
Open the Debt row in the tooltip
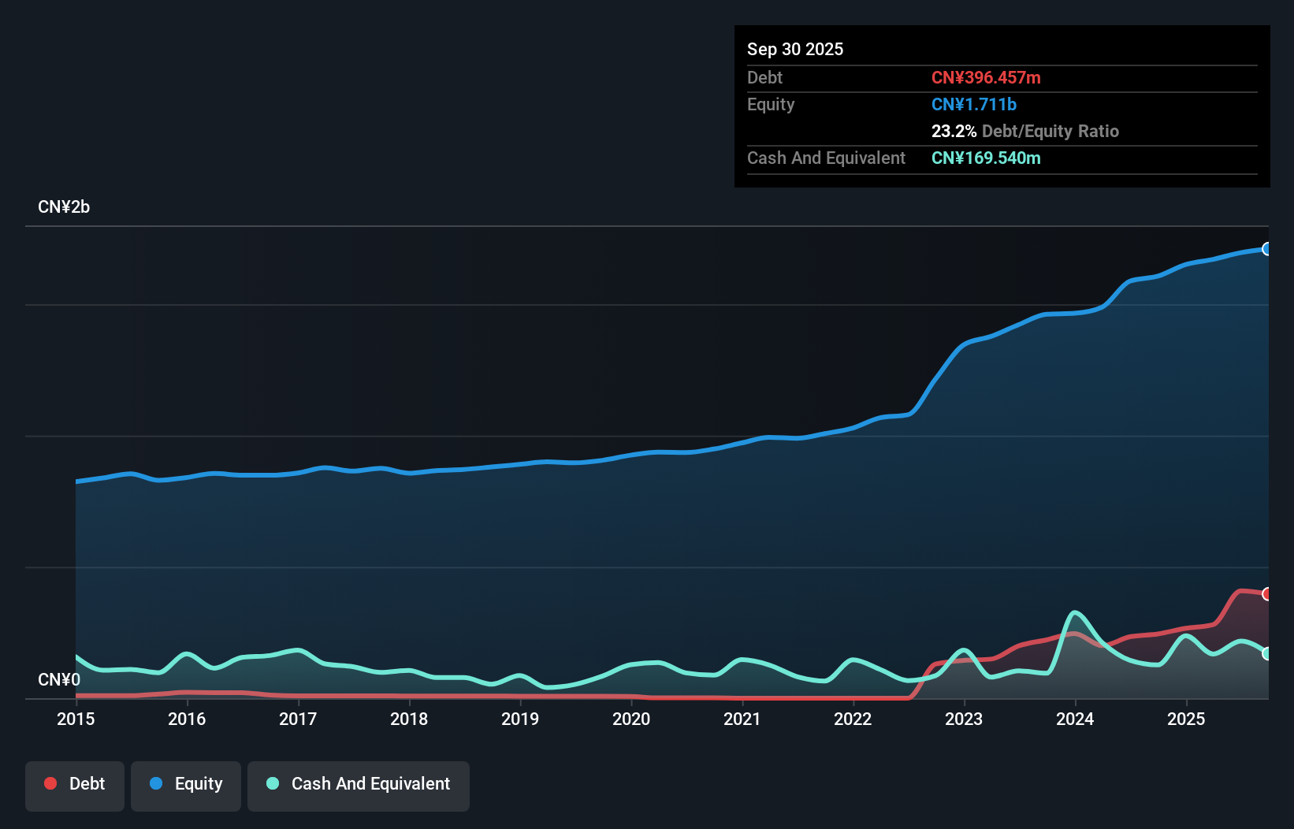coord(764,78)
